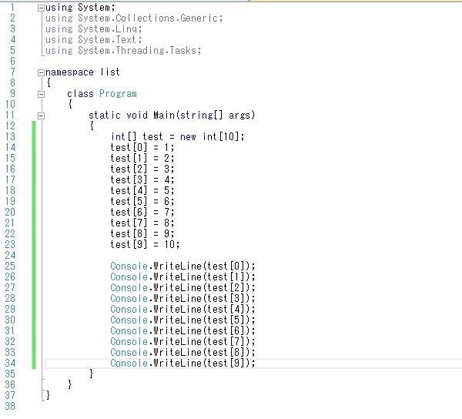Click the 'test[9] = 10;' statement
Image resolution: width=462 pixels, height=419 pixels.
(145, 244)
